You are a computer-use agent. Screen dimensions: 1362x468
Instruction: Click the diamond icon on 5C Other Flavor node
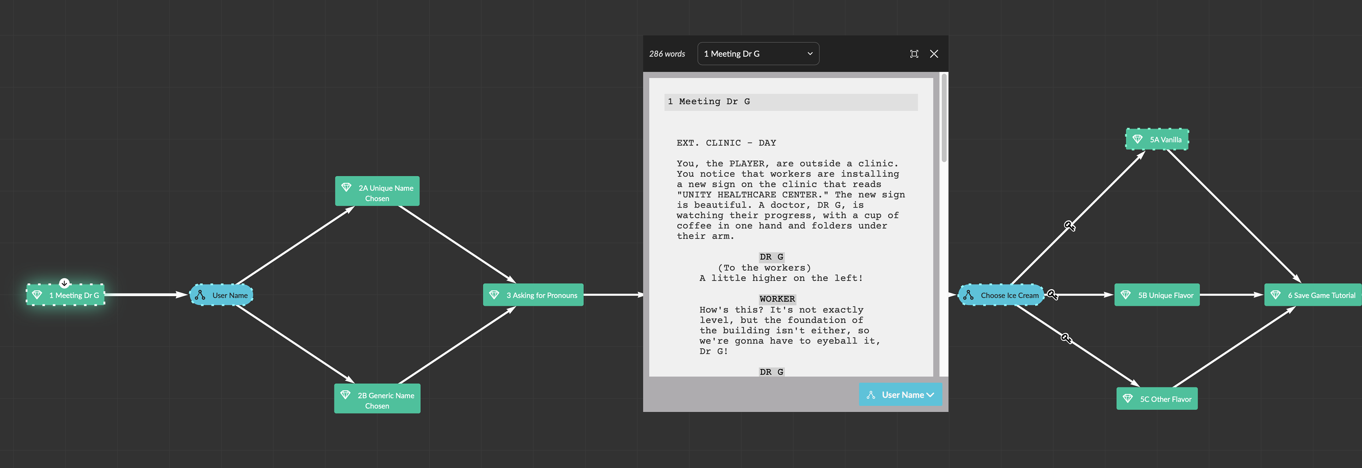(1128, 398)
